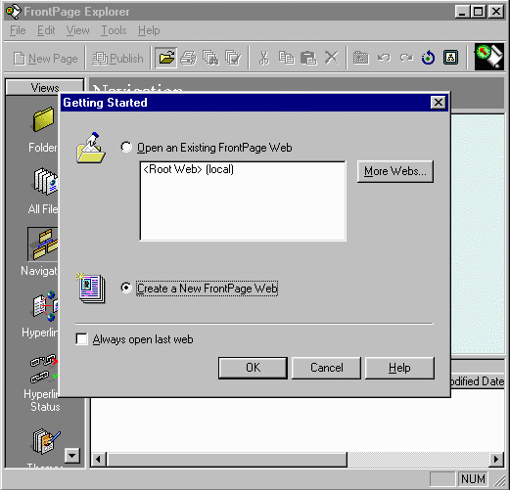Click the Help button in the dialog
The width and height of the screenshot is (510, 490).
399,368
